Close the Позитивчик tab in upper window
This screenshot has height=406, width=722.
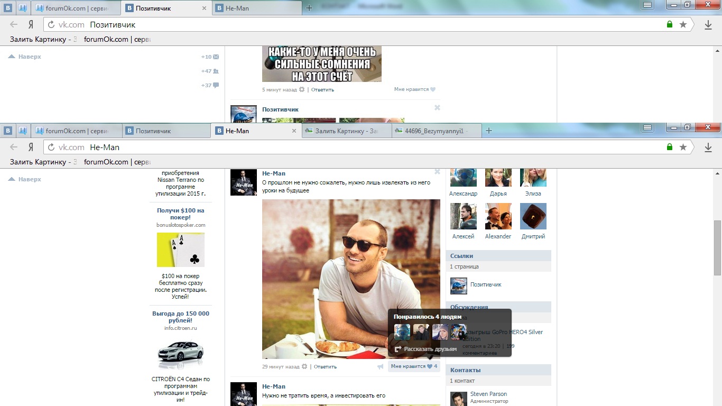[x=205, y=8]
